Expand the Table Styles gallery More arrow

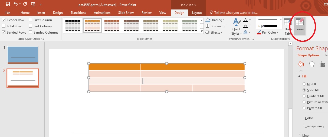[202, 31]
